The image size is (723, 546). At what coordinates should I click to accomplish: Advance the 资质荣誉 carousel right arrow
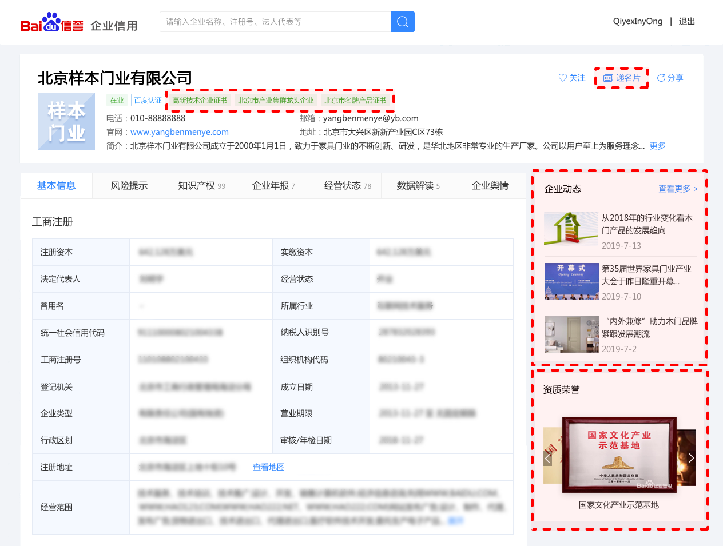click(690, 457)
